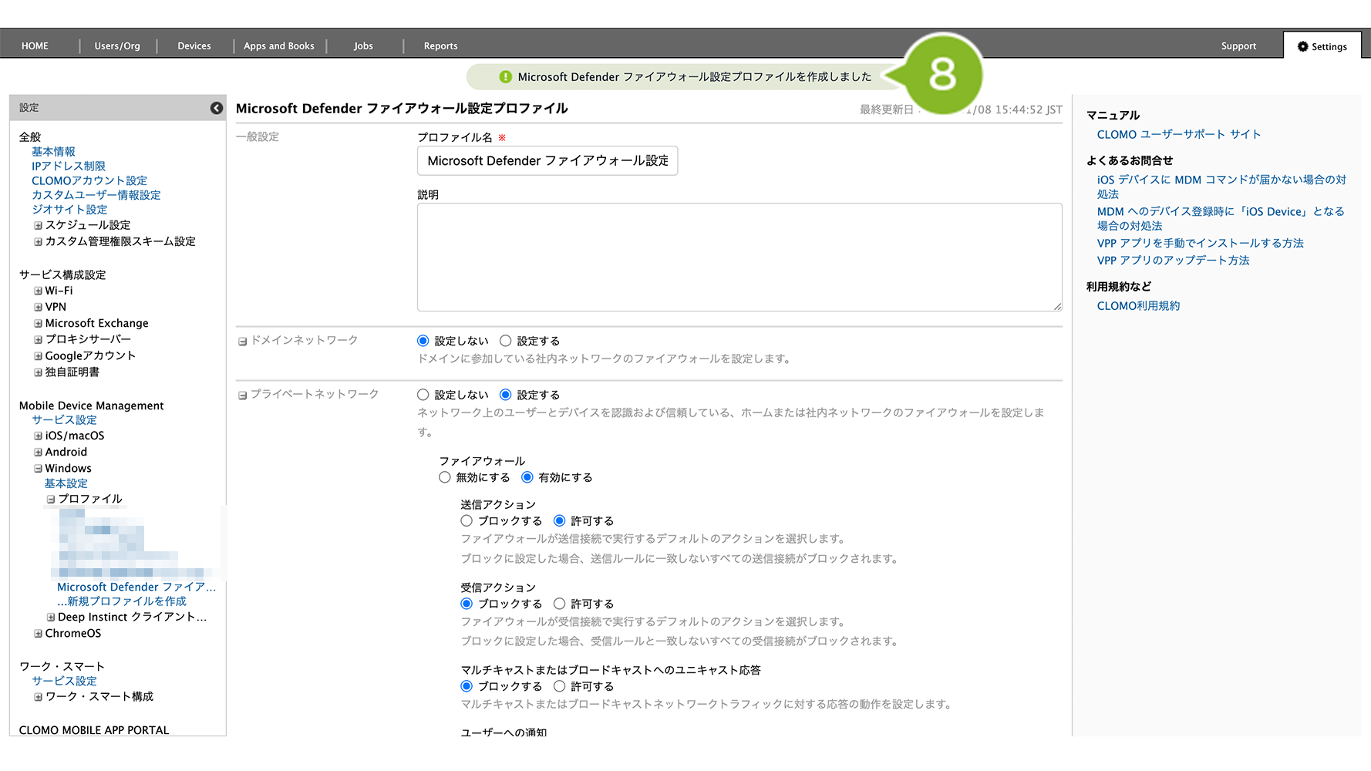The width and height of the screenshot is (1371, 771).
Task: Collapse the Windows tree node
Action: (x=38, y=469)
